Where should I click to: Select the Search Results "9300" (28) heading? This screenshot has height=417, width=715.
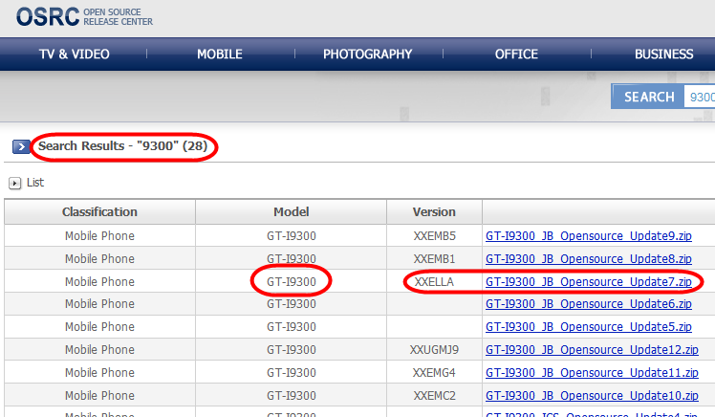click(x=122, y=146)
